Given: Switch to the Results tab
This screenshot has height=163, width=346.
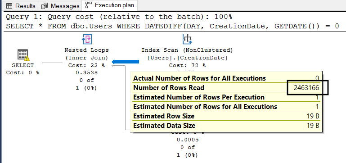Looking at the screenshot, I should coord(21,6).
